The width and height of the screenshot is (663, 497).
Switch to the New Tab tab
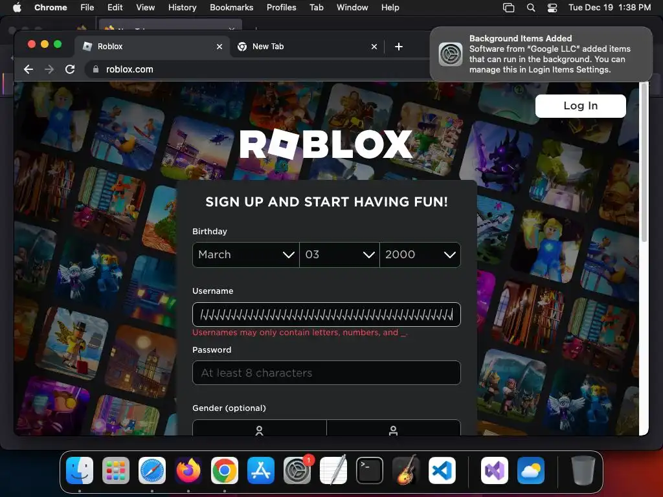click(308, 47)
